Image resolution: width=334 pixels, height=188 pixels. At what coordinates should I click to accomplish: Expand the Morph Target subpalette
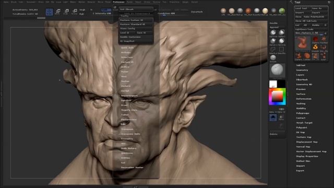pyautogui.click(x=304, y=123)
